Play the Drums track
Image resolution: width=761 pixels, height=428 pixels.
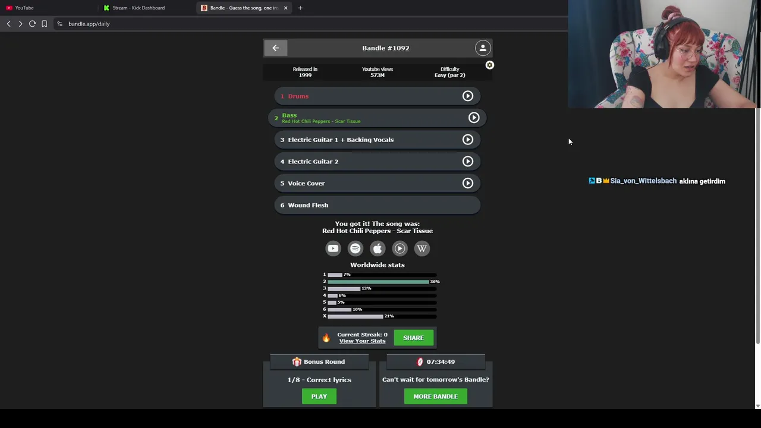pos(468,96)
